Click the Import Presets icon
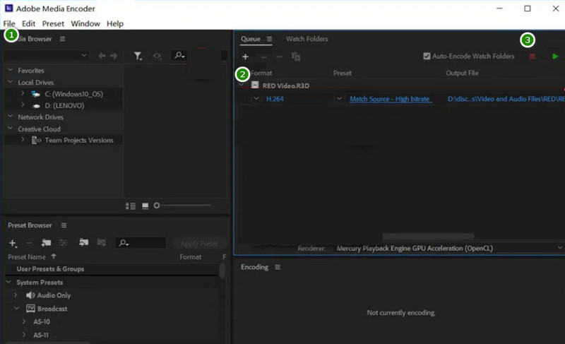This screenshot has width=565, height=344. pos(83,242)
